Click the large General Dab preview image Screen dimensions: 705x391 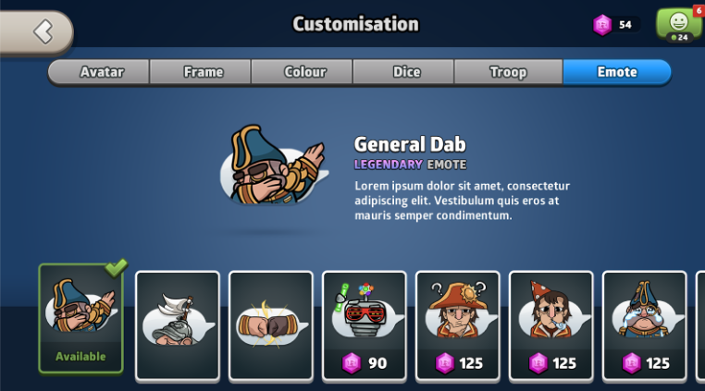pyautogui.click(x=273, y=165)
